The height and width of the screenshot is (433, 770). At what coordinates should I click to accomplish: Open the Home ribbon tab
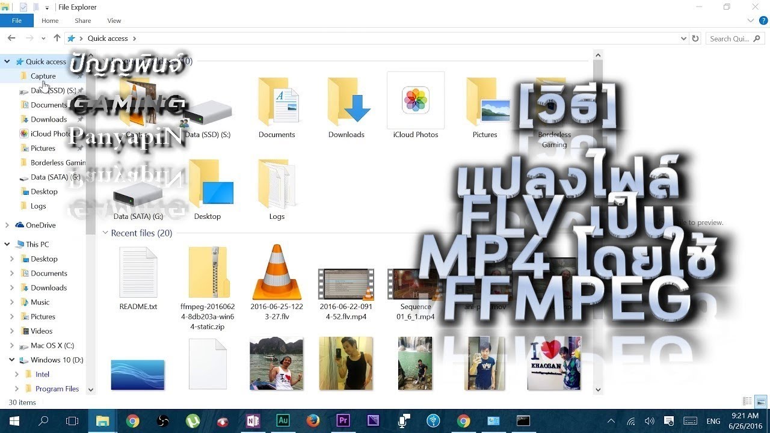click(50, 20)
